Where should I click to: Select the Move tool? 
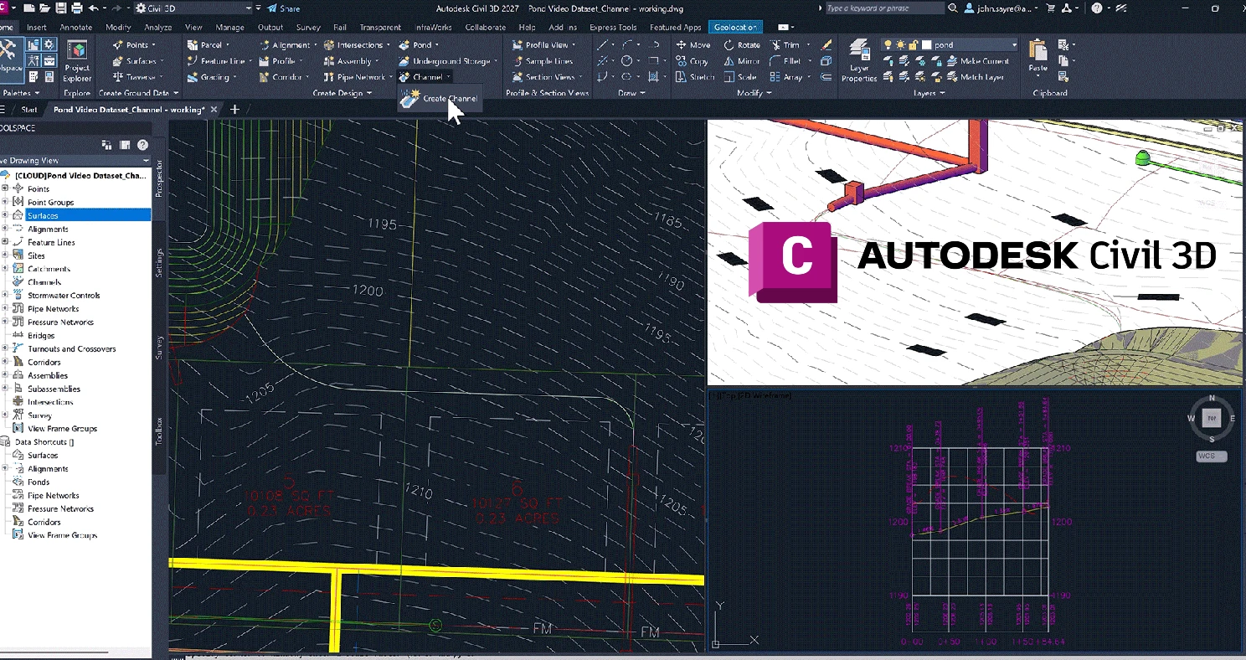(693, 45)
